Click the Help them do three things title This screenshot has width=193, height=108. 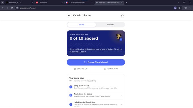(x=85, y=102)
